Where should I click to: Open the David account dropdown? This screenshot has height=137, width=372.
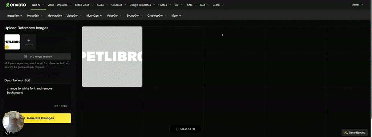357,5
